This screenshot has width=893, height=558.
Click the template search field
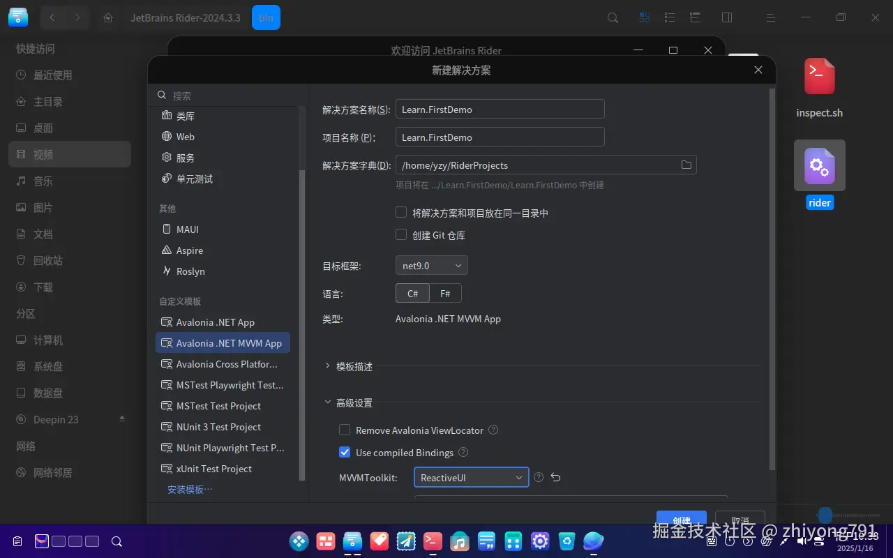227,95
